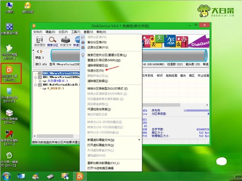Select 大白菜U盘(C:) partition
The image size is (242, 181).
pyautogui.click(x=57, y=81)
